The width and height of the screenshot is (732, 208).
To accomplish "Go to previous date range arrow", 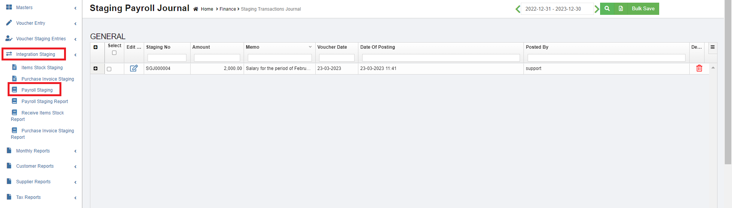I will point(518,9).
